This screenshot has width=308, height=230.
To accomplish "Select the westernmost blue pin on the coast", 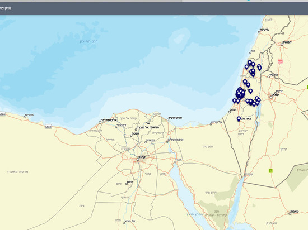I will (234, 101).
